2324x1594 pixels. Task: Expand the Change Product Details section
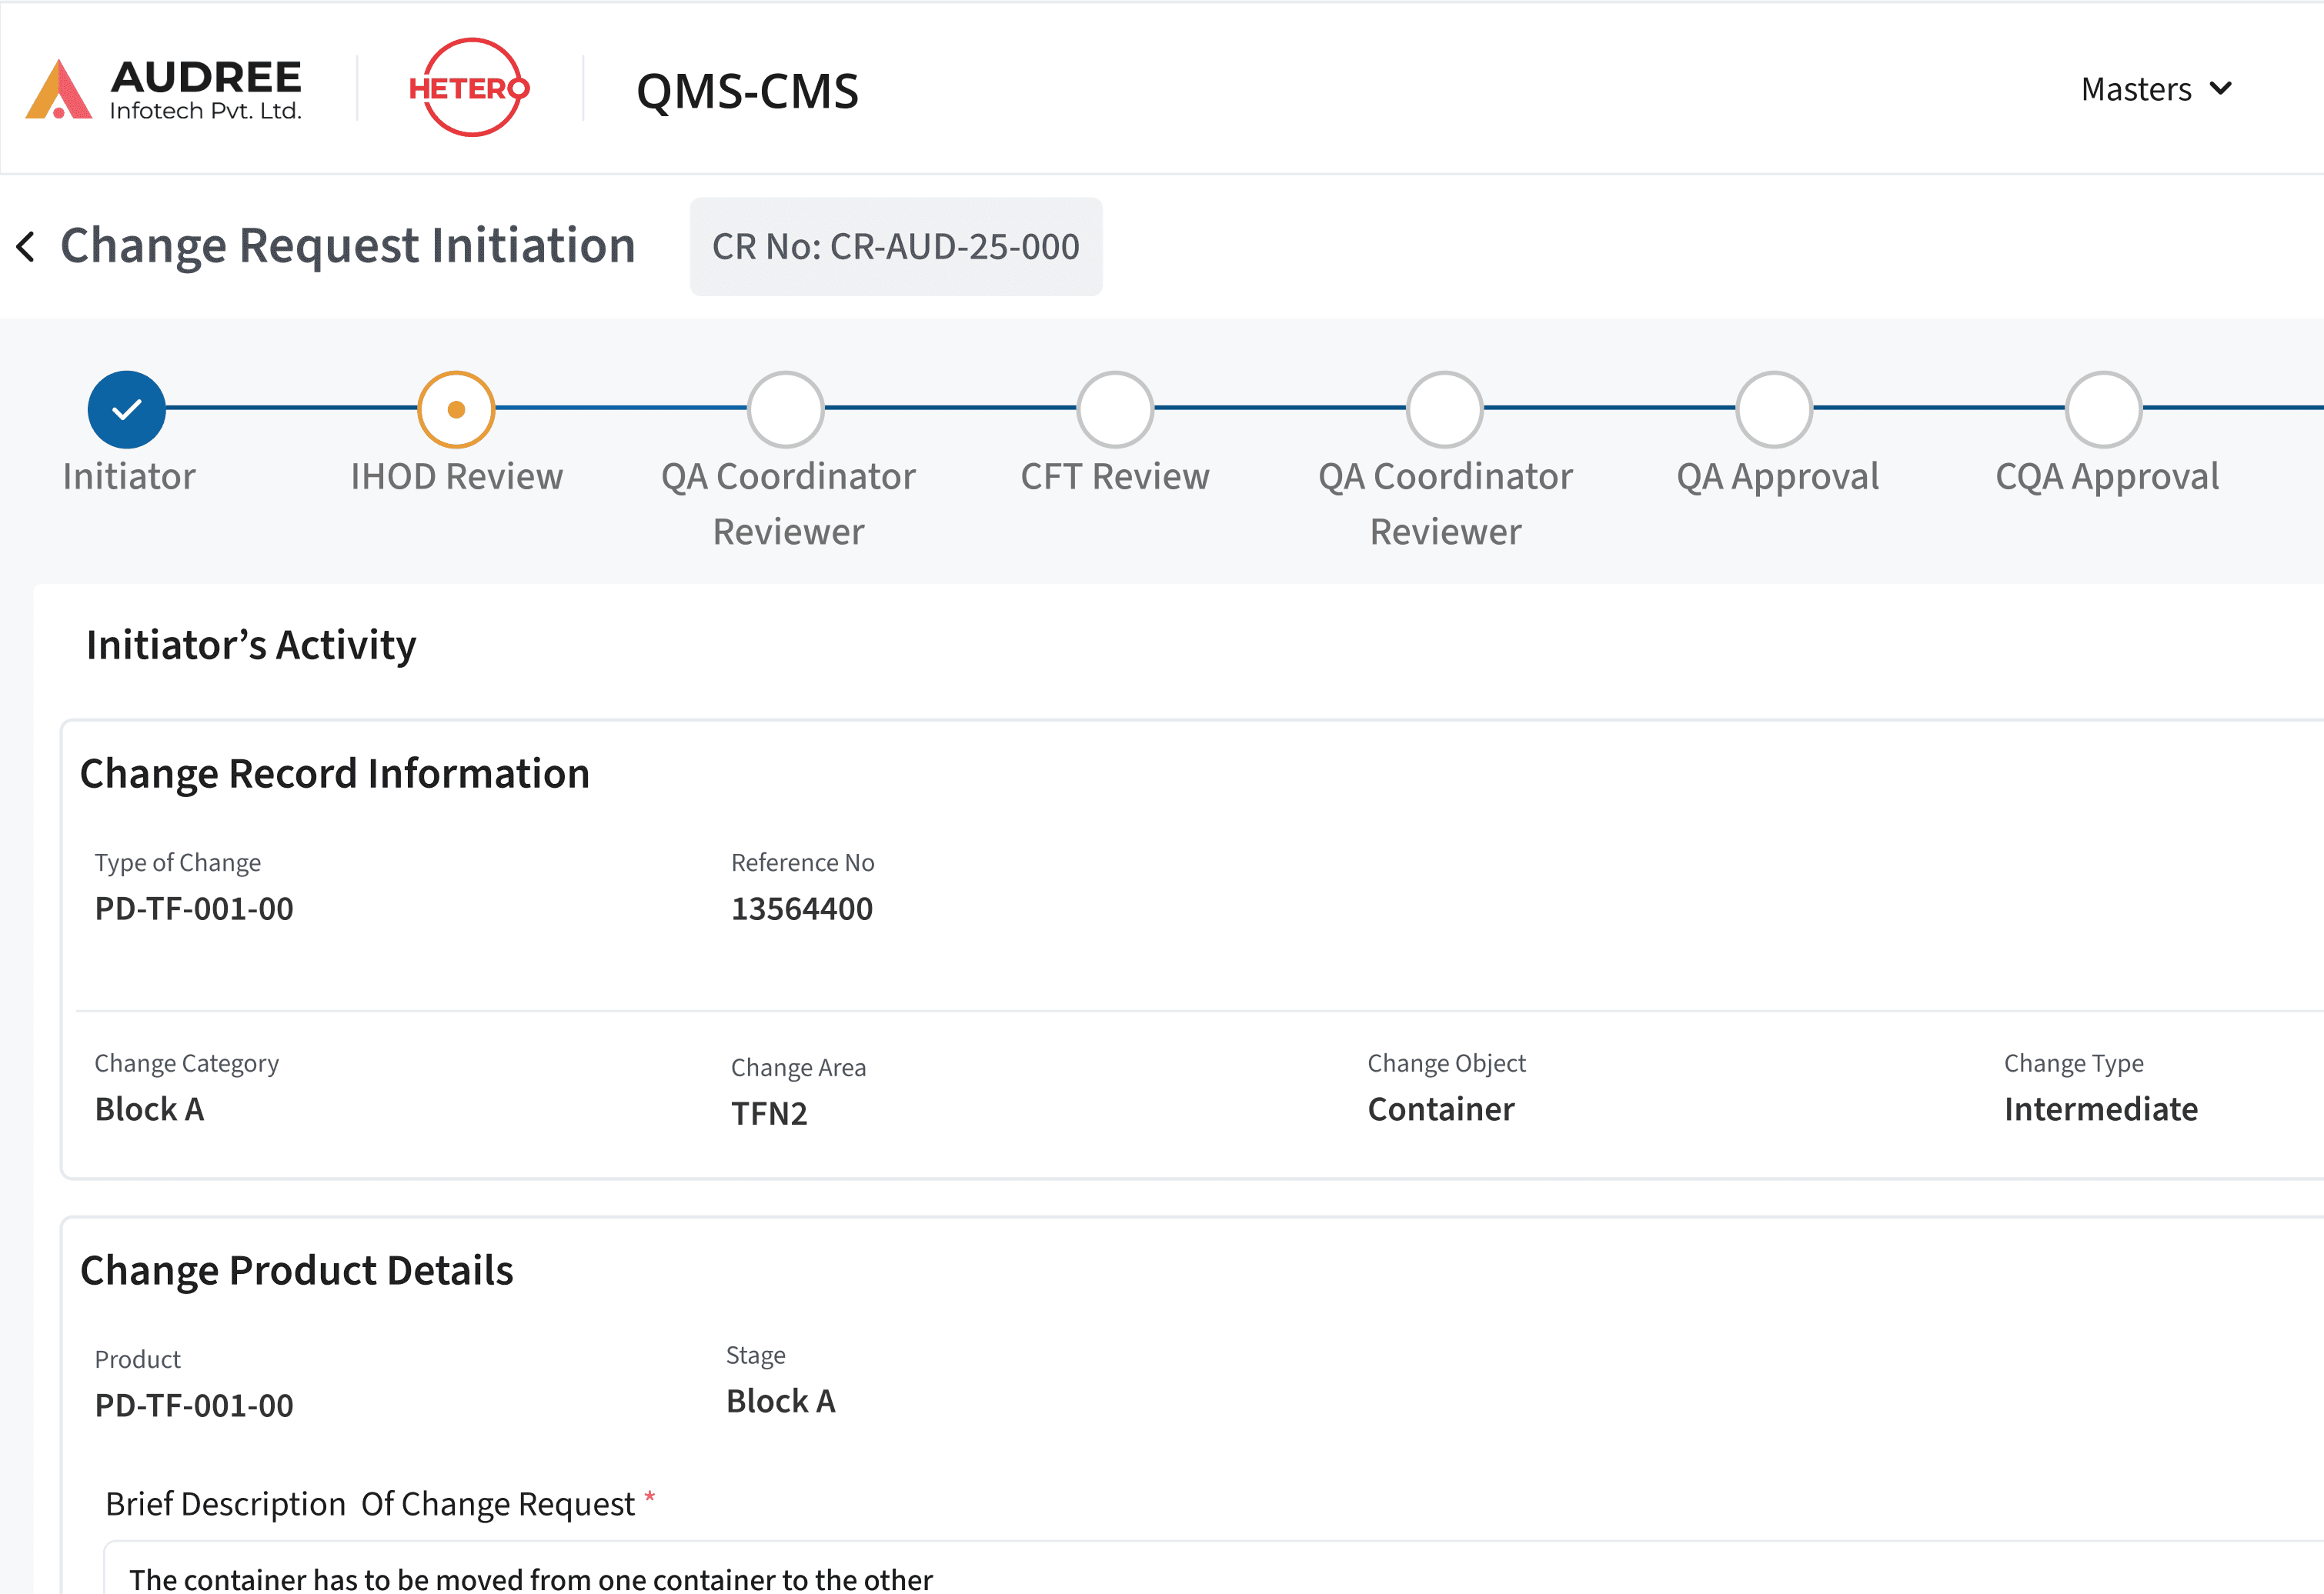click(x=297, y=1270)
